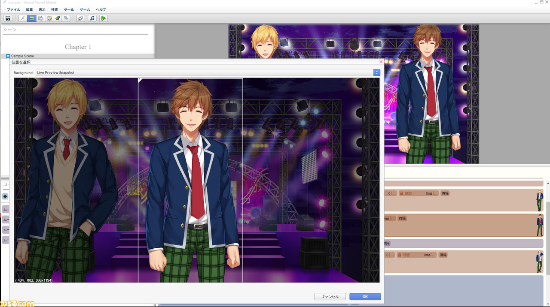Open the Background dropdown arrow
550x307 pixels.
click(x=377, y=72)
